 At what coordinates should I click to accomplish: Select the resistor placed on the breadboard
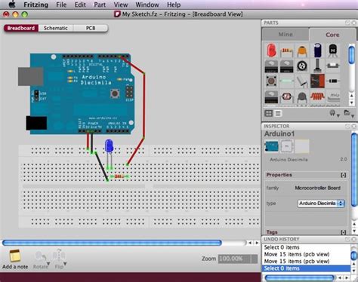(119, 176)
